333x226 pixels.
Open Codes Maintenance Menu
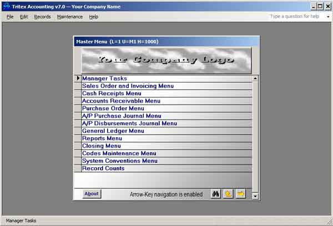[x=167, y=153]
